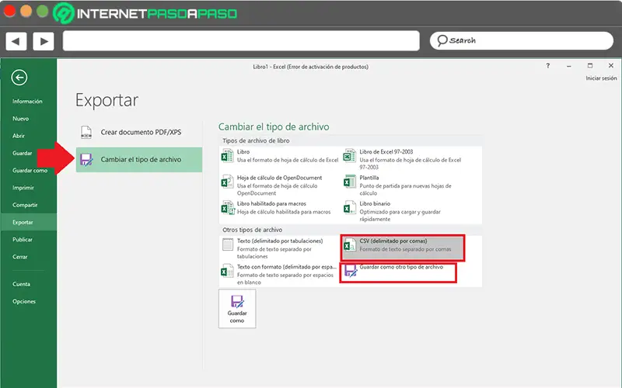Screen dimensions: 622x388
Task: Click "Punto de partida para nuevas hojas" description
Action: click(405, 189)
